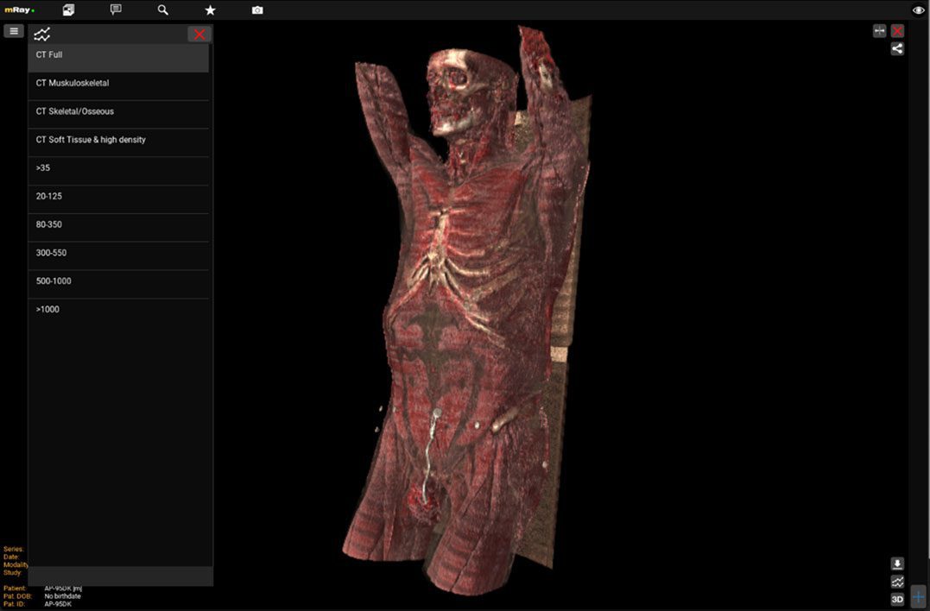The image size is (930, 611).
Task: Select the CT Muskuloskeletal preset
Action: coord(118,84)
